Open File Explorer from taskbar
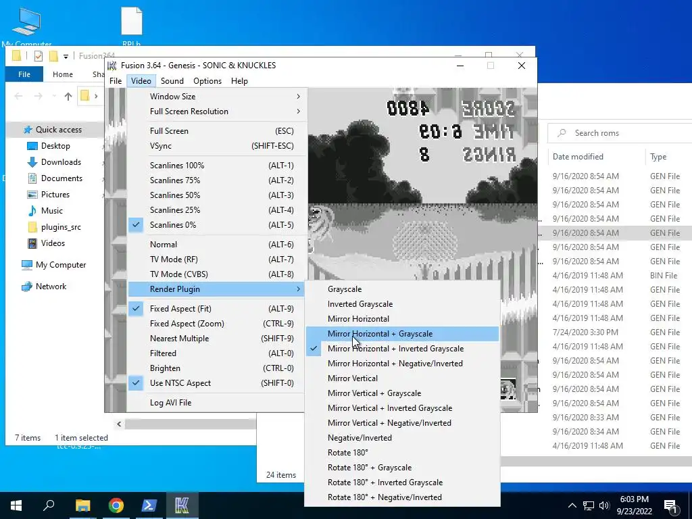The height and width of the screenshot is (519, 692). [82, 505]
